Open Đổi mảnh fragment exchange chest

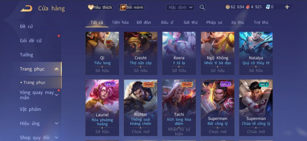[131, 7]
